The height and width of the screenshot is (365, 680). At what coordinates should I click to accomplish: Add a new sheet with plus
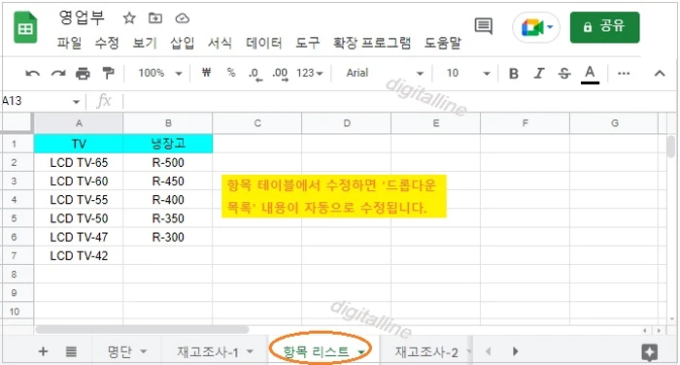click(x=43, y=351)
